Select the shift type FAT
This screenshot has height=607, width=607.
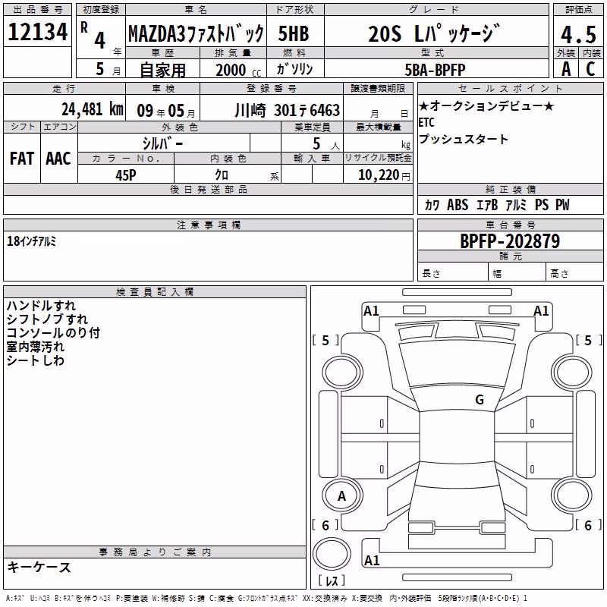[x=22, y=159]
